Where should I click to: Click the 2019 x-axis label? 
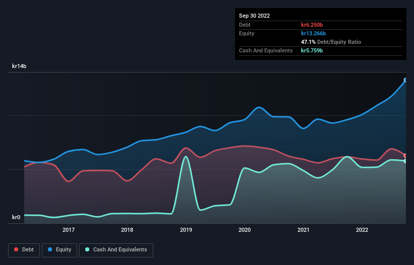pos(186,230)
